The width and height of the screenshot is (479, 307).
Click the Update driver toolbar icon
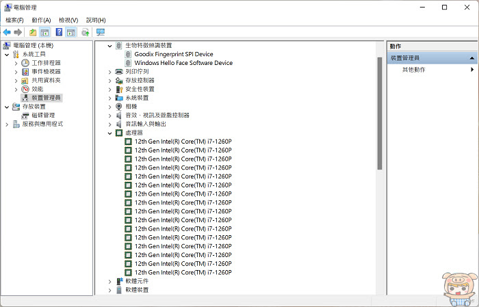[86, 32]
